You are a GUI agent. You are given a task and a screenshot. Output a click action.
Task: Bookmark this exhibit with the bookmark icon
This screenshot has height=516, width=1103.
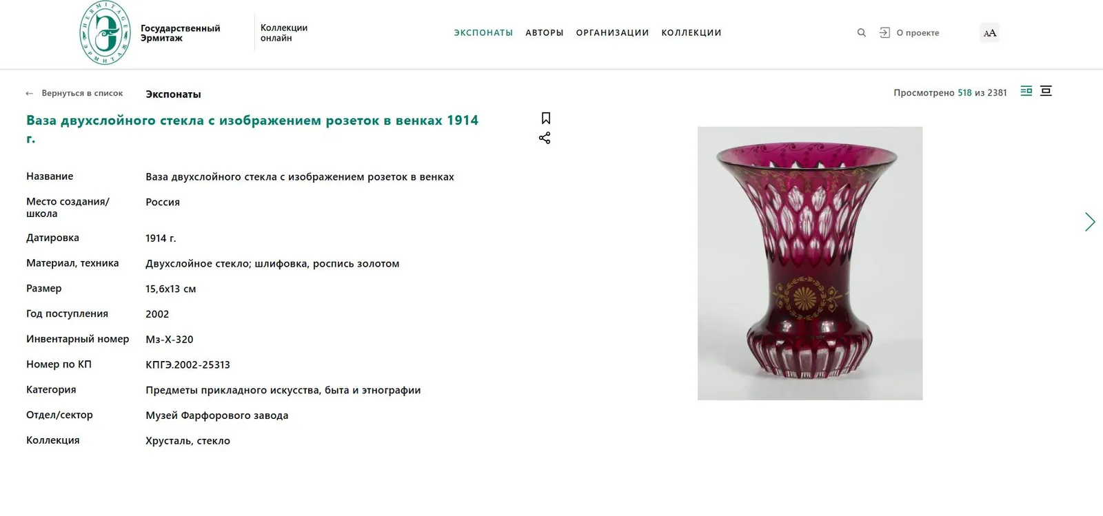tap(545, 118)
